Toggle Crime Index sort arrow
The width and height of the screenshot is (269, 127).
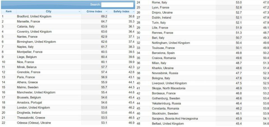point(107,12)
